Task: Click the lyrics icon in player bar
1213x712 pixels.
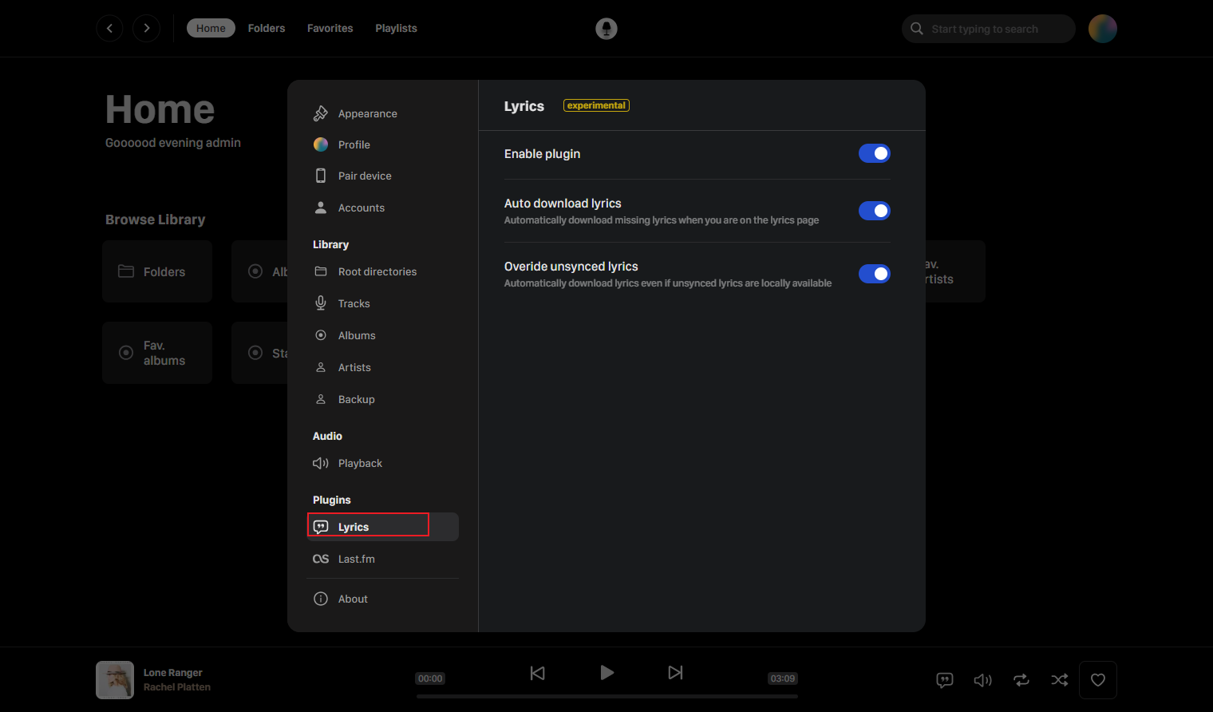Action: (x=945, y=680)
